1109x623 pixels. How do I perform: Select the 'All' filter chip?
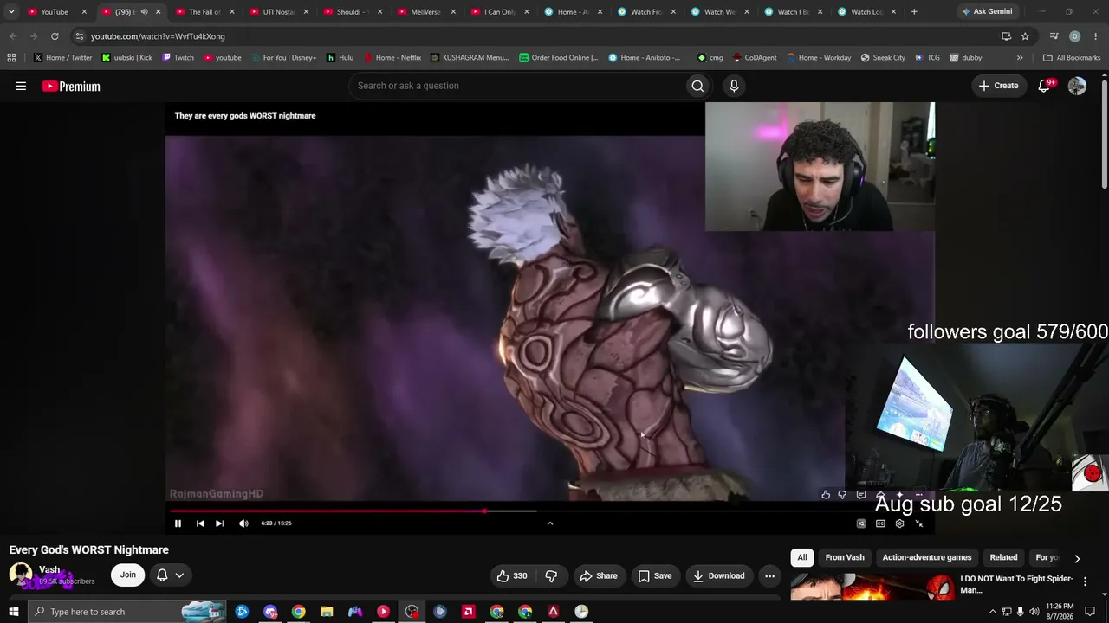(x=802, y=557)
